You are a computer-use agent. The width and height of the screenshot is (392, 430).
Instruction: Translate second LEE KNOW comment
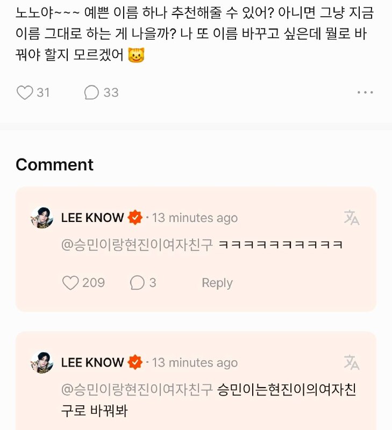coord(351,362)
